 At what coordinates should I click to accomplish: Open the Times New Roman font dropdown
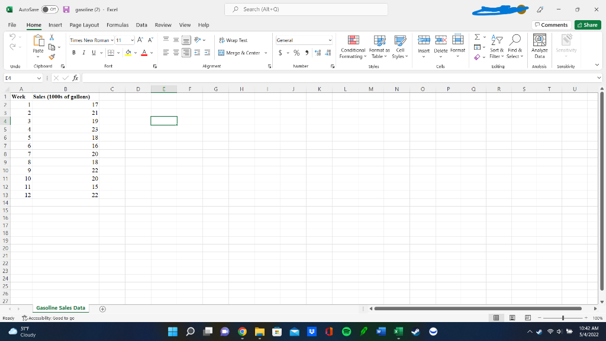click(112, 40)
